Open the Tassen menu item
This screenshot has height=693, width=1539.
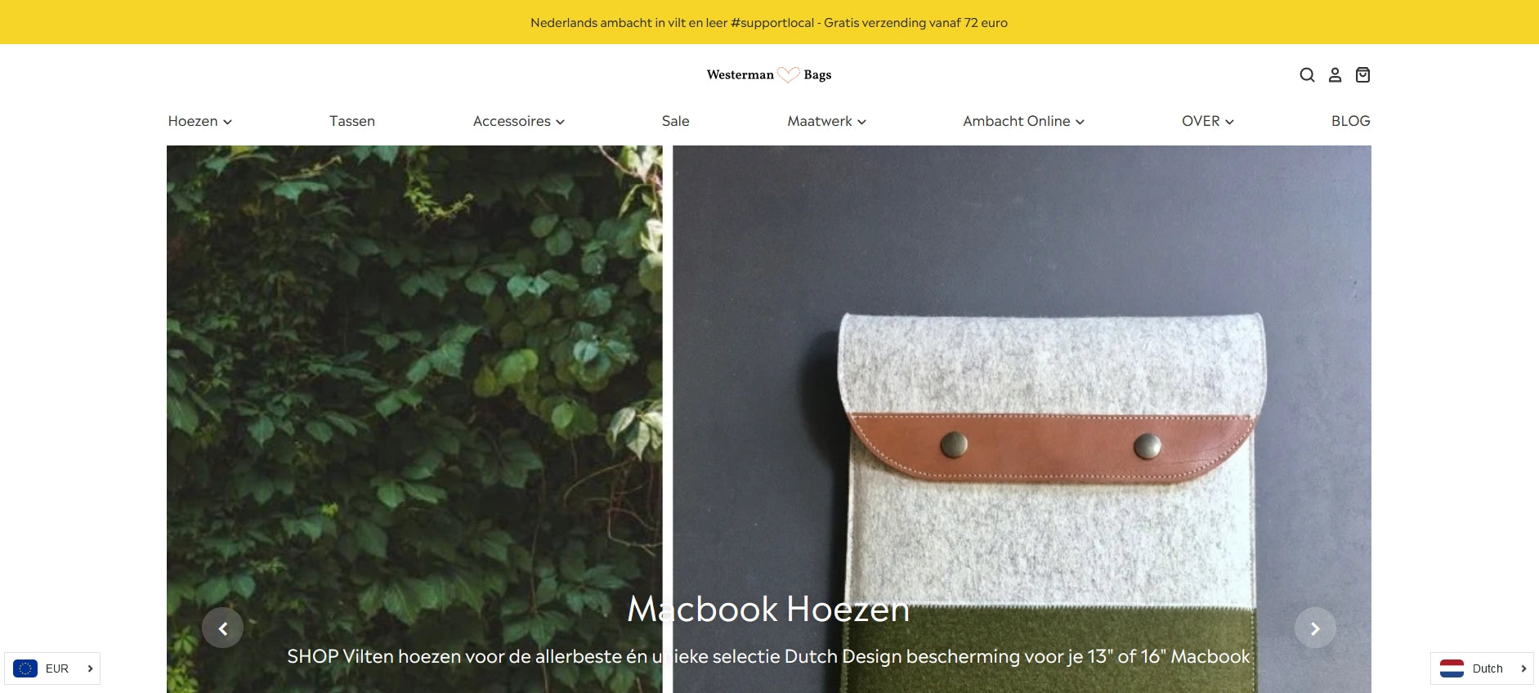point(352,121)
